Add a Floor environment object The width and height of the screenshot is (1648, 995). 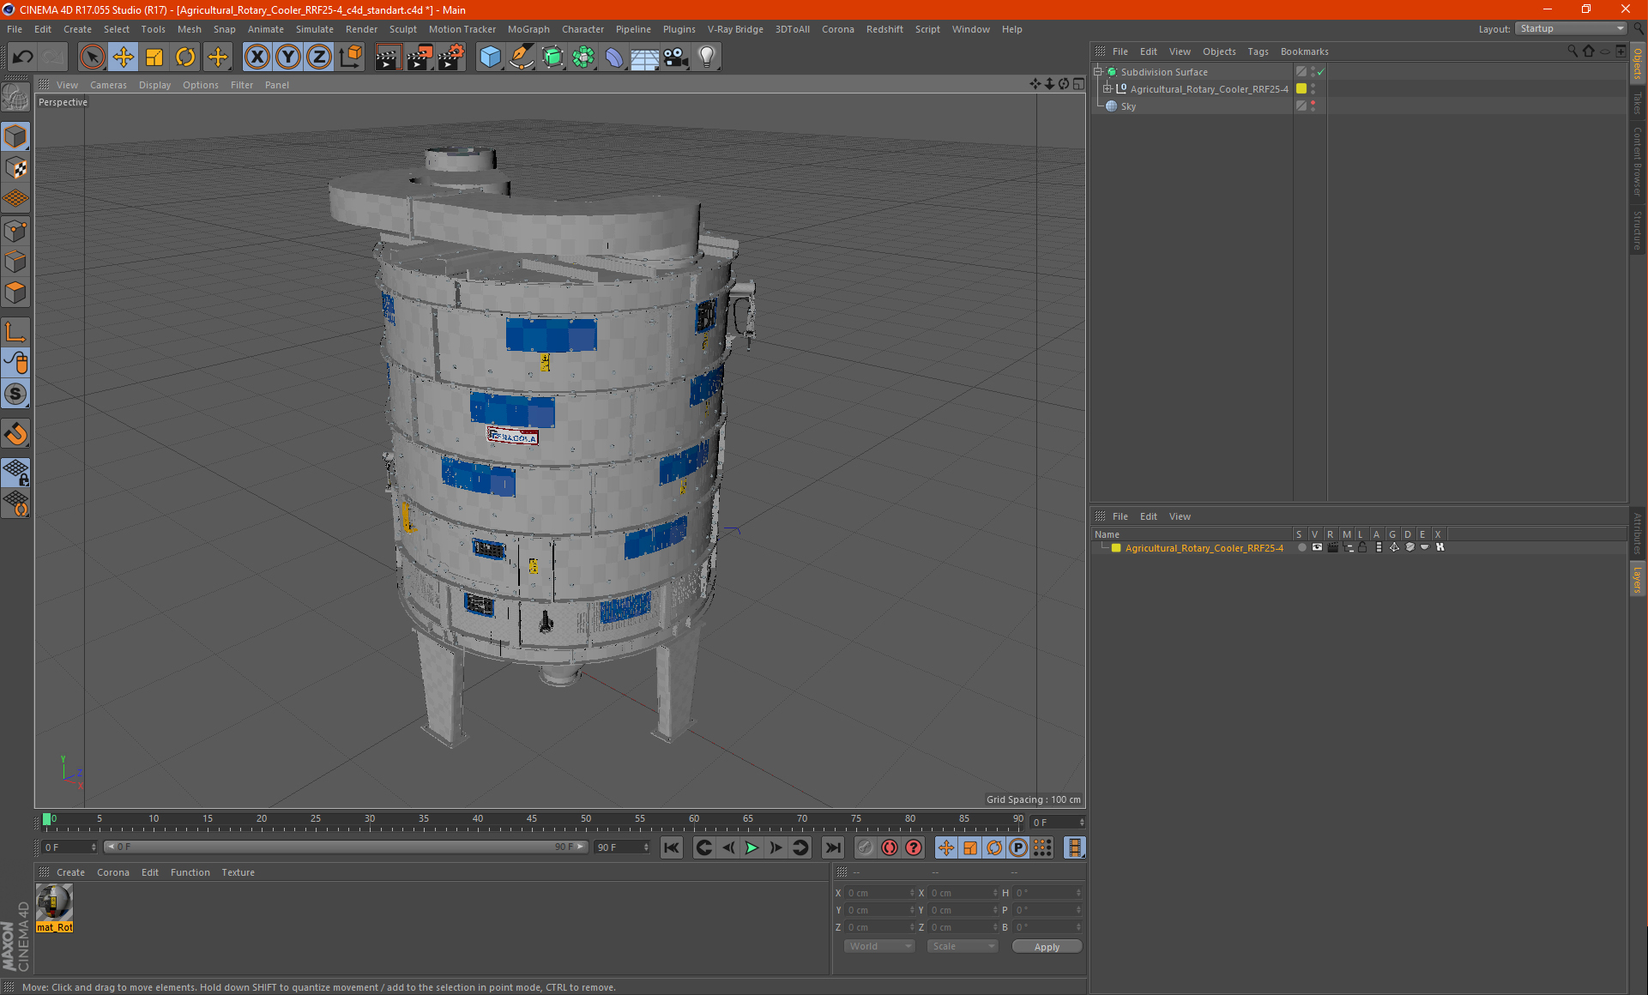coord(644,57)
